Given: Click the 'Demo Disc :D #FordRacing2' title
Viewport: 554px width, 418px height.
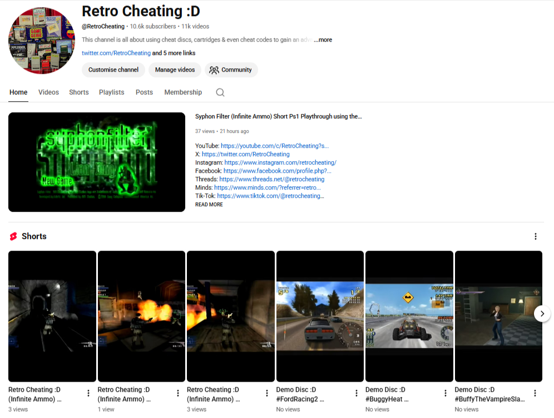Looking at the screenshot, I should point(300,394).
